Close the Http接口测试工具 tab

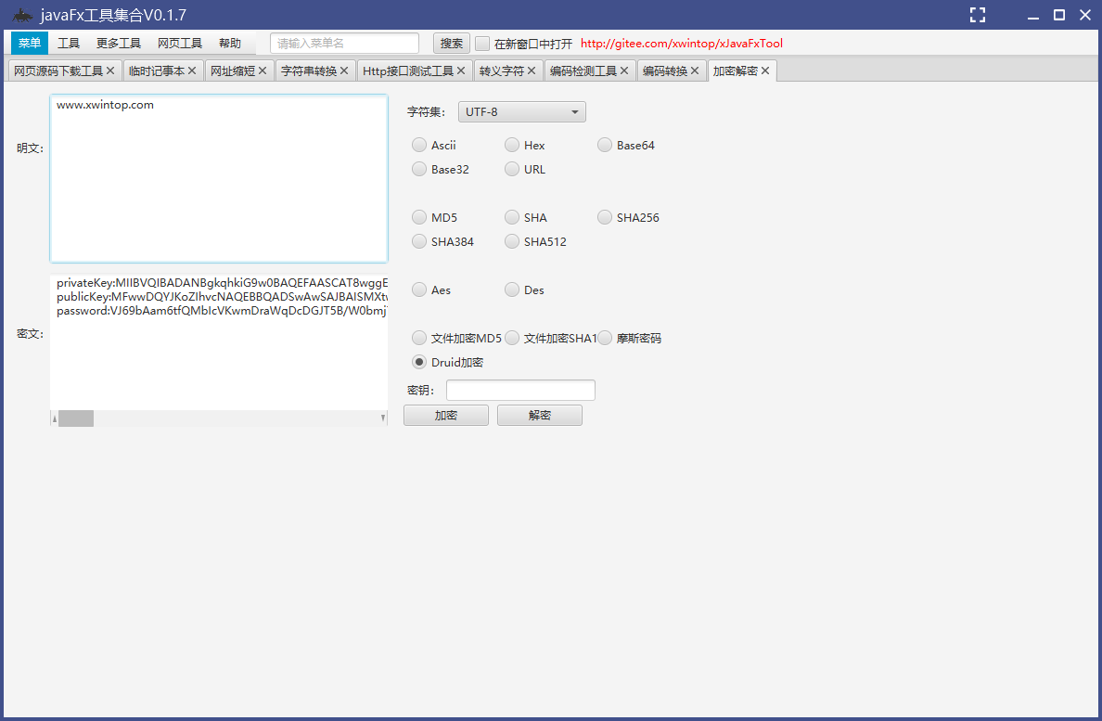coord(461,71)
